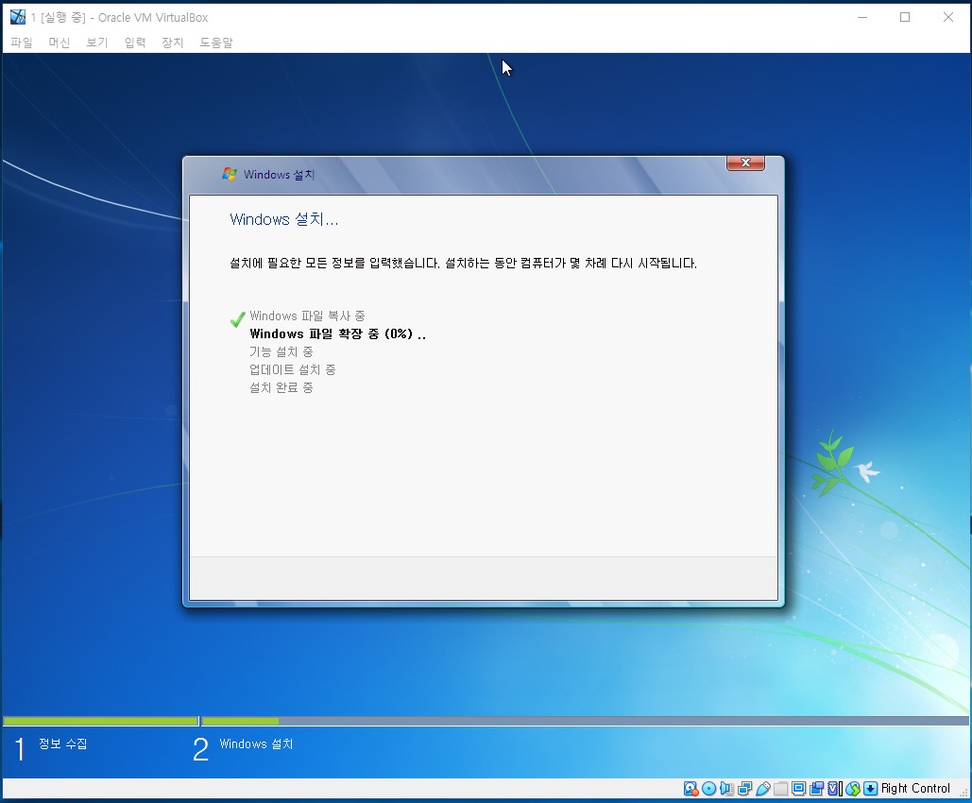Click the recording indicator icon
This screenshot has height=803, width=972.
[816, 788]
